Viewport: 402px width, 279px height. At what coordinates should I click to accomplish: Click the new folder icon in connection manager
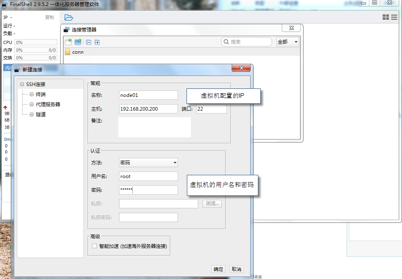pos(78,42)
